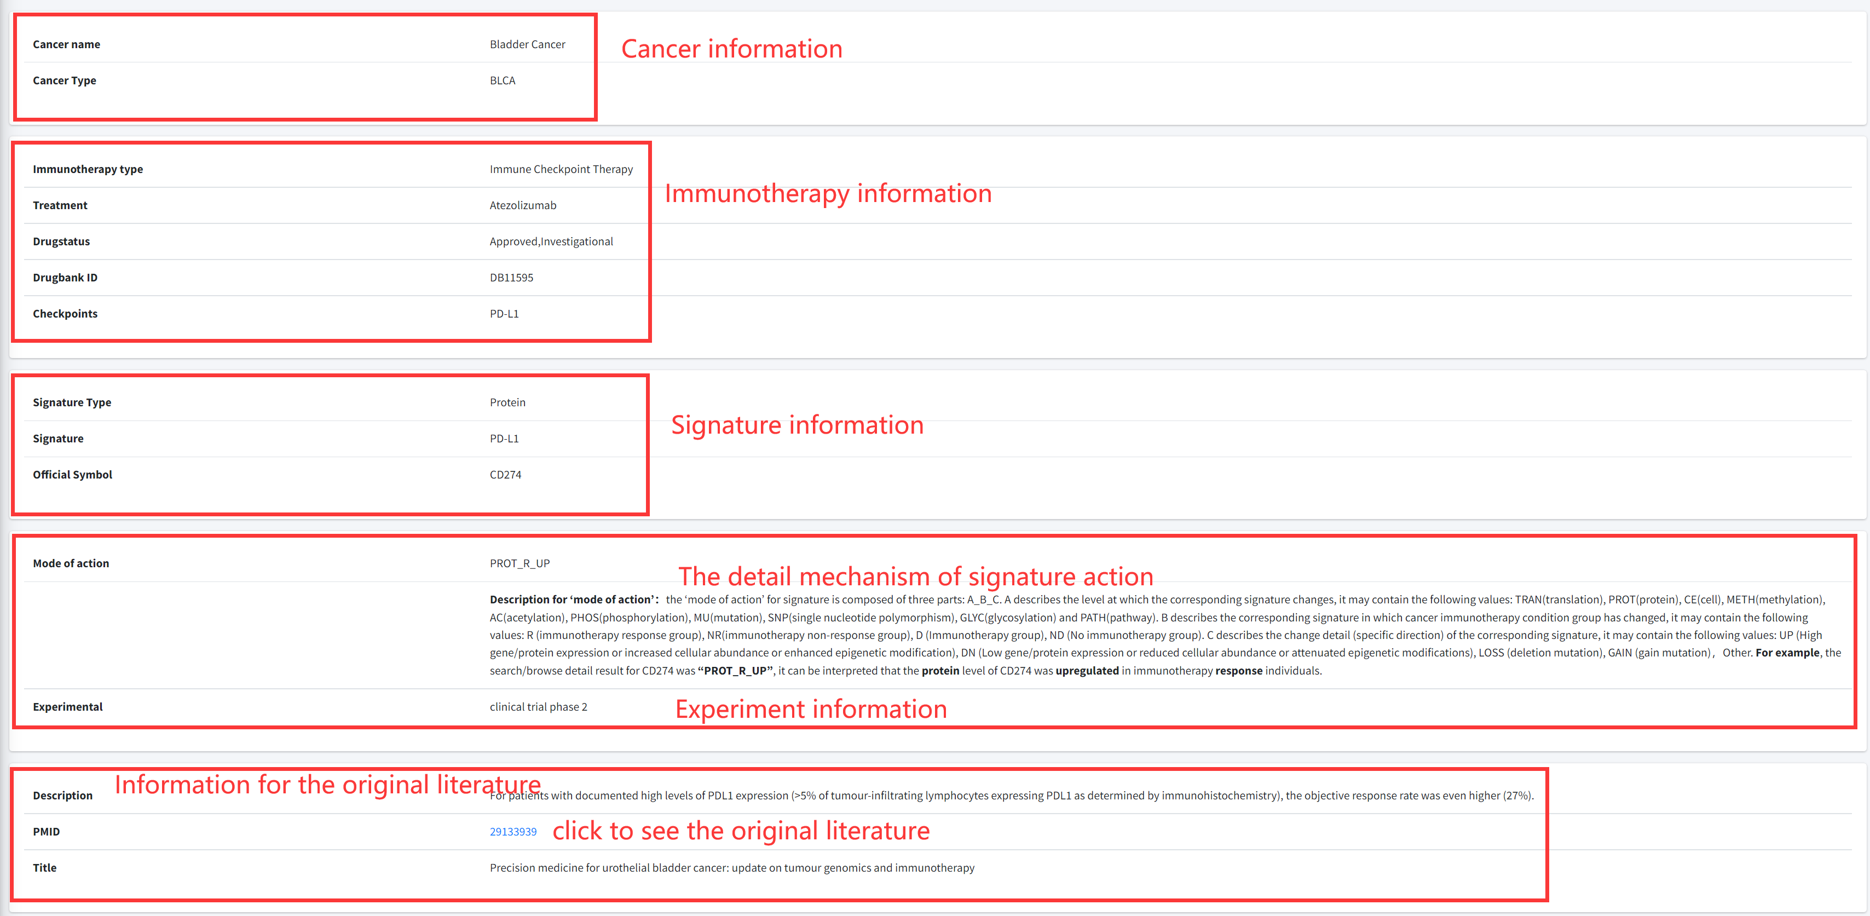1870x916 pixels.
Task: Click the Immune Checkpoint Therapy value
Action: point(561,169)
